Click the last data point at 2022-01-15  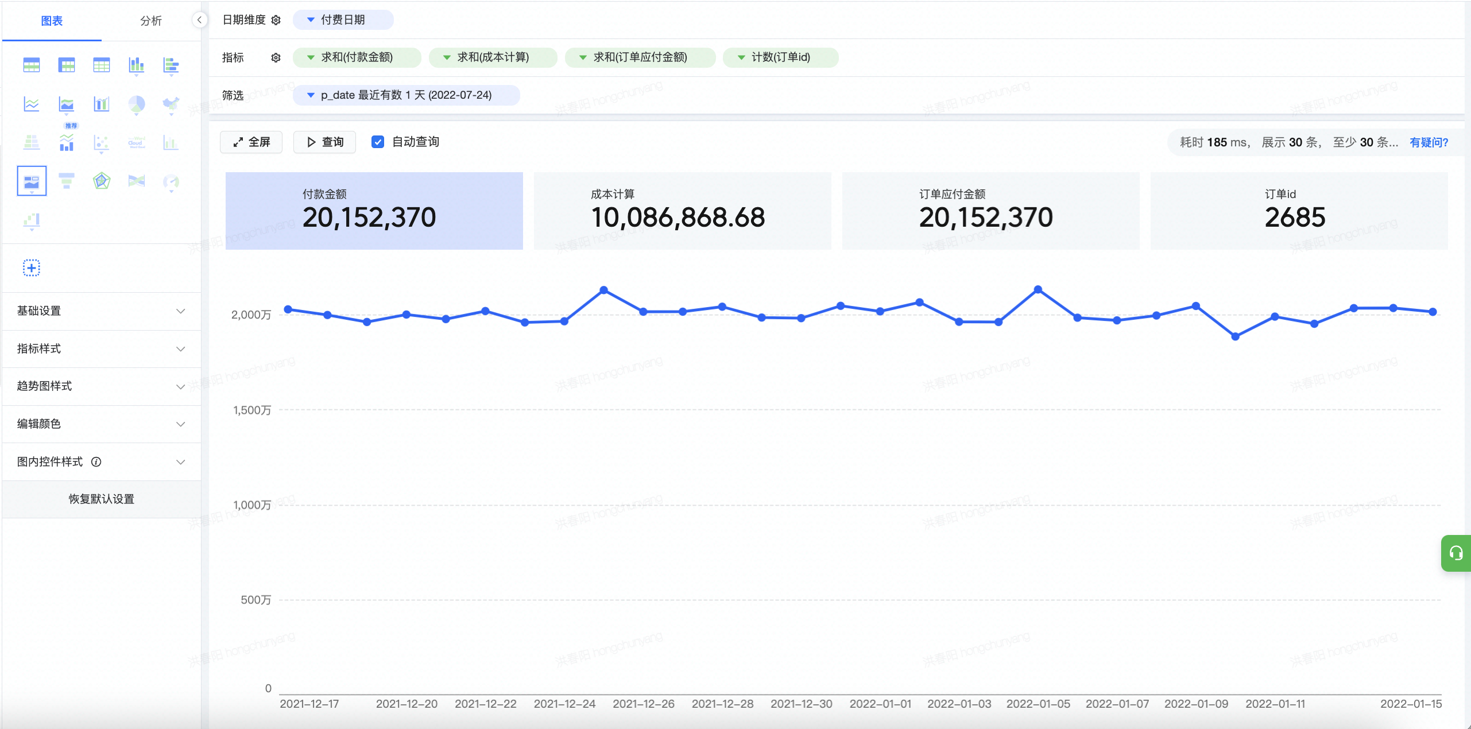1433,312
